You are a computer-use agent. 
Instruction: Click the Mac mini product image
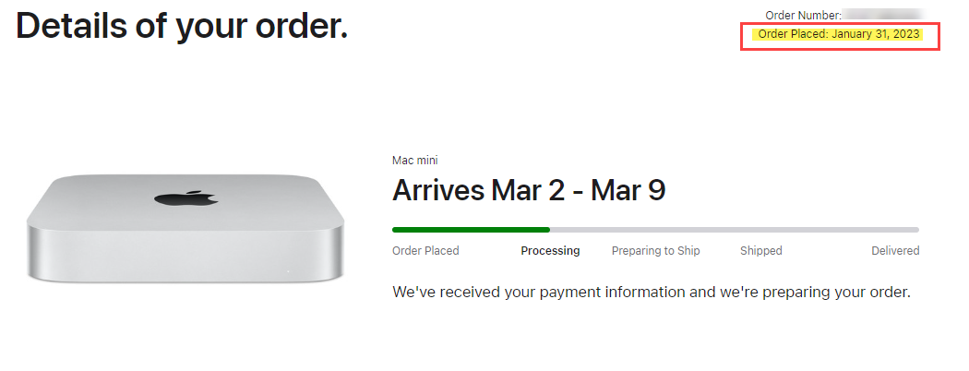pos(185,229)
